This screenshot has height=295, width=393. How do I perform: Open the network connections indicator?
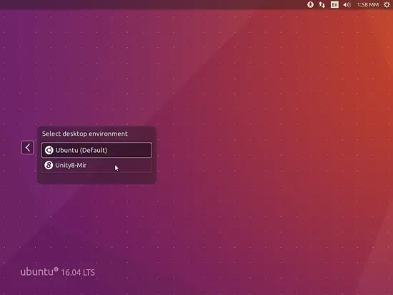pos(322,4)
